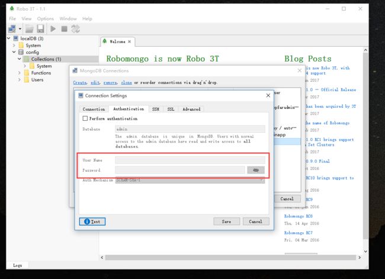
Task: Click the Test button
Action: [92, 222]
